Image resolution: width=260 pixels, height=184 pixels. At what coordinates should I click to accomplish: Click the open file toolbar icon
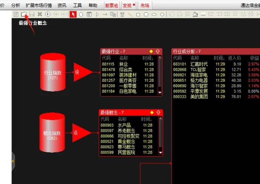[x=24, y=14]
